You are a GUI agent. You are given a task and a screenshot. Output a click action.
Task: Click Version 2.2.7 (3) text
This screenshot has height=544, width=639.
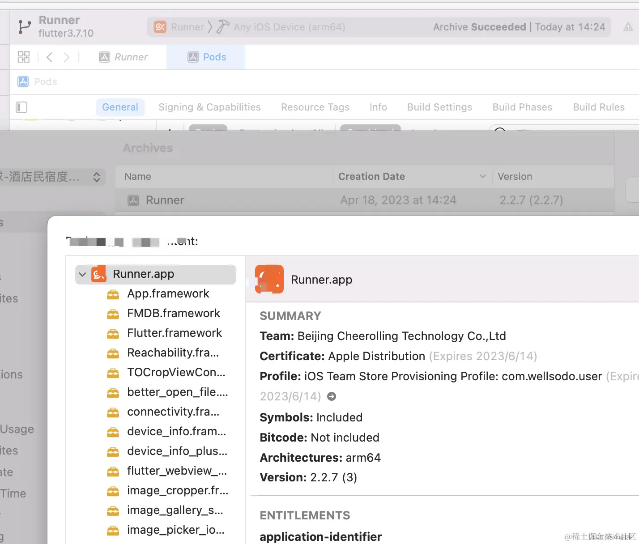coord(309,477)
